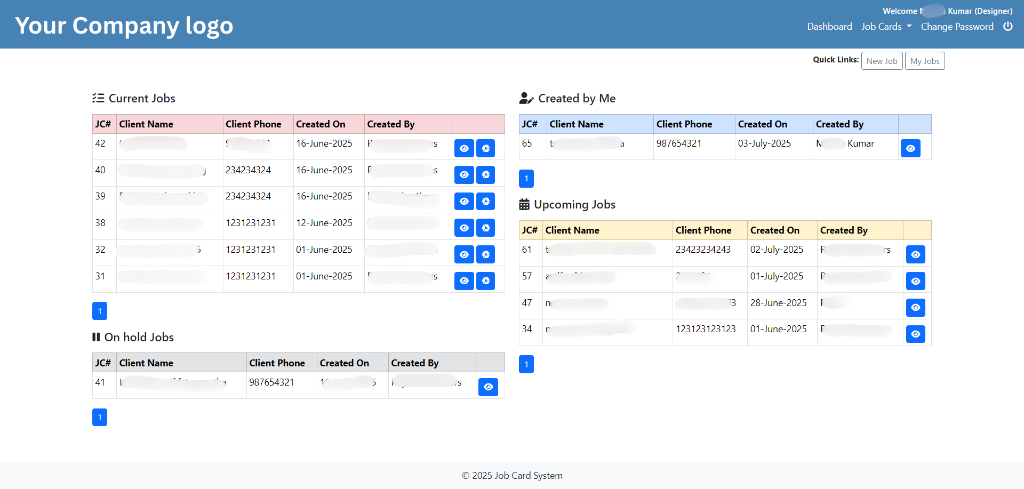This screenshot has width=1024, height=489.
Task: Edit job card 32
Action: [x=485, y=254]
